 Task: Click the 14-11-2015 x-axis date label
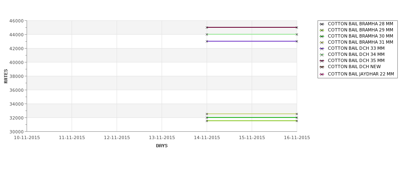207,137
